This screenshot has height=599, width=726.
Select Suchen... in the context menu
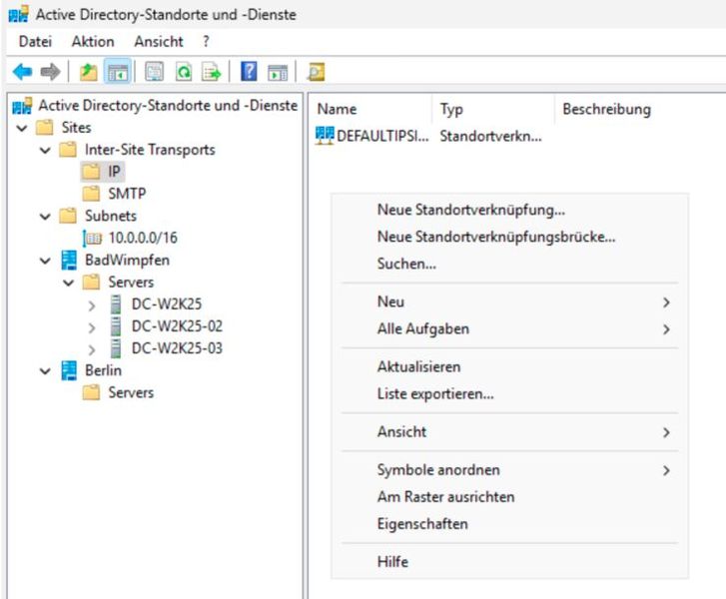click(509, 264)
